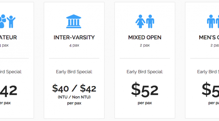Select the MIXED OPEN heading
219x121 pixels.
pos(145,37)
